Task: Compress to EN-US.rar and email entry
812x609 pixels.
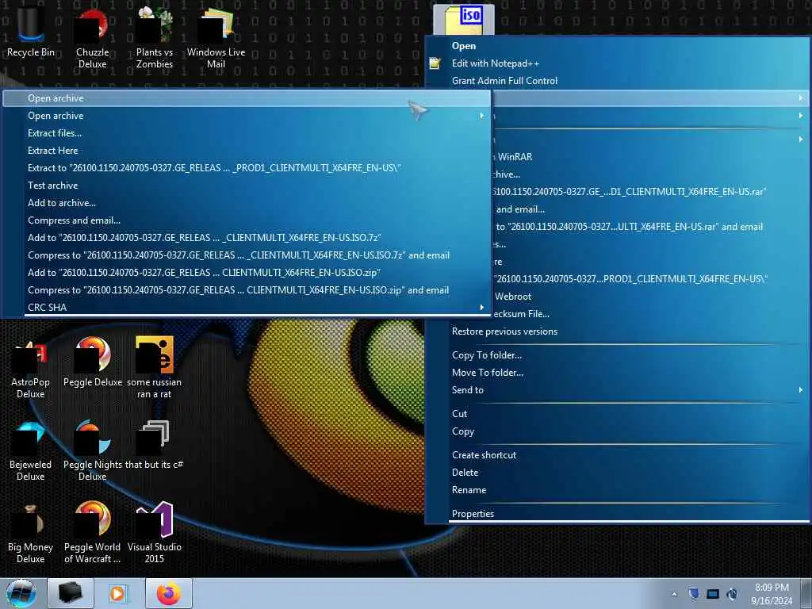Action: 649,226
